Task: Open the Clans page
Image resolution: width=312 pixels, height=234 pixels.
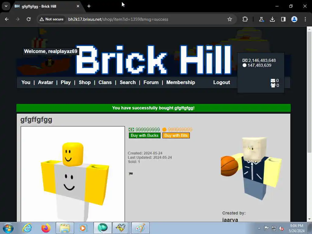Action: click(105, 82)
